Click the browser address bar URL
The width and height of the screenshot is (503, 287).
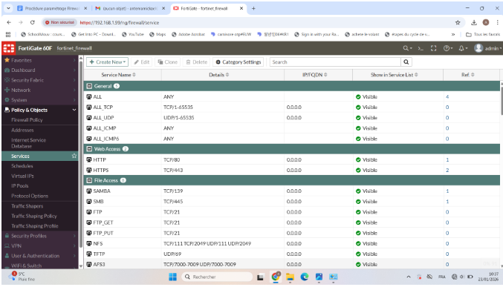pyautogui.click(x=120, y=22)
